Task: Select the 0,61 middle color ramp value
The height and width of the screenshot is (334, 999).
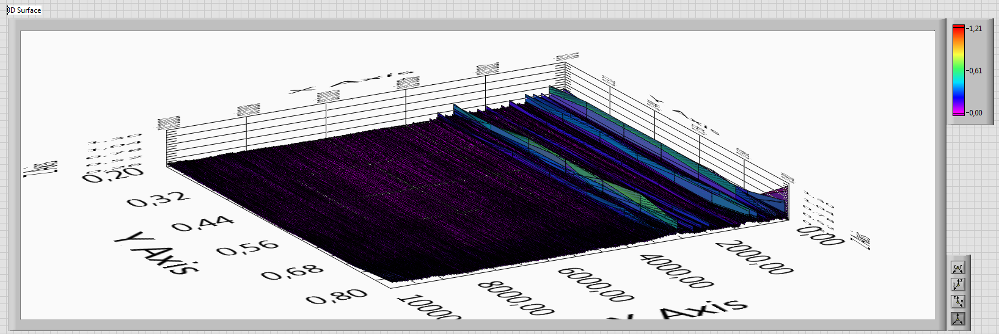Action: [975, 71]
